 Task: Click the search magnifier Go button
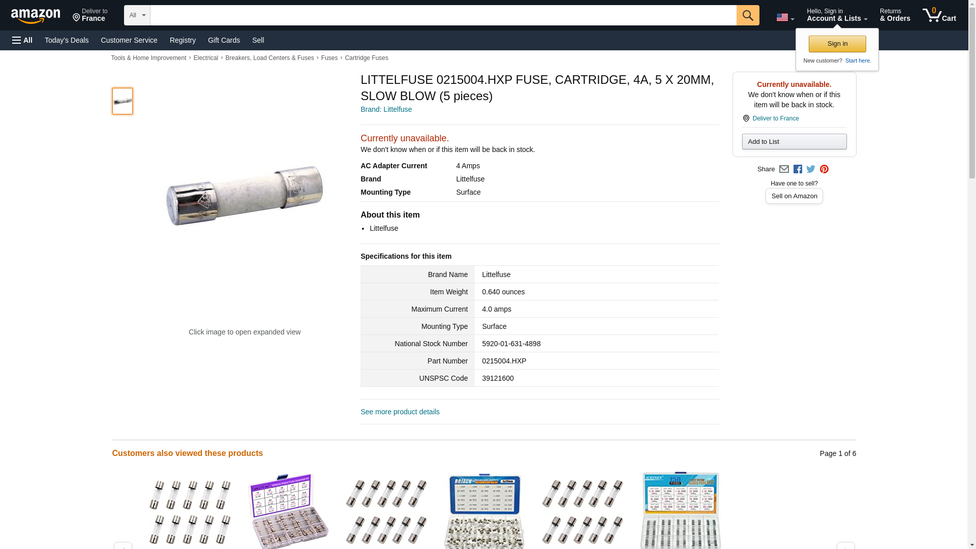(x=747, y=15)
